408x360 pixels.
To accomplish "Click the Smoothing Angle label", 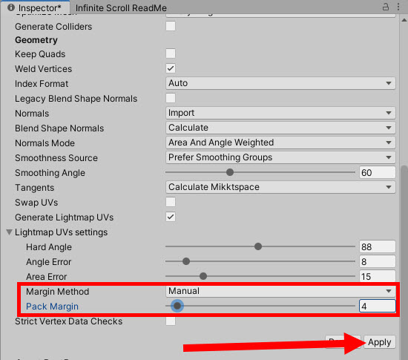I will tap(50, 173).
